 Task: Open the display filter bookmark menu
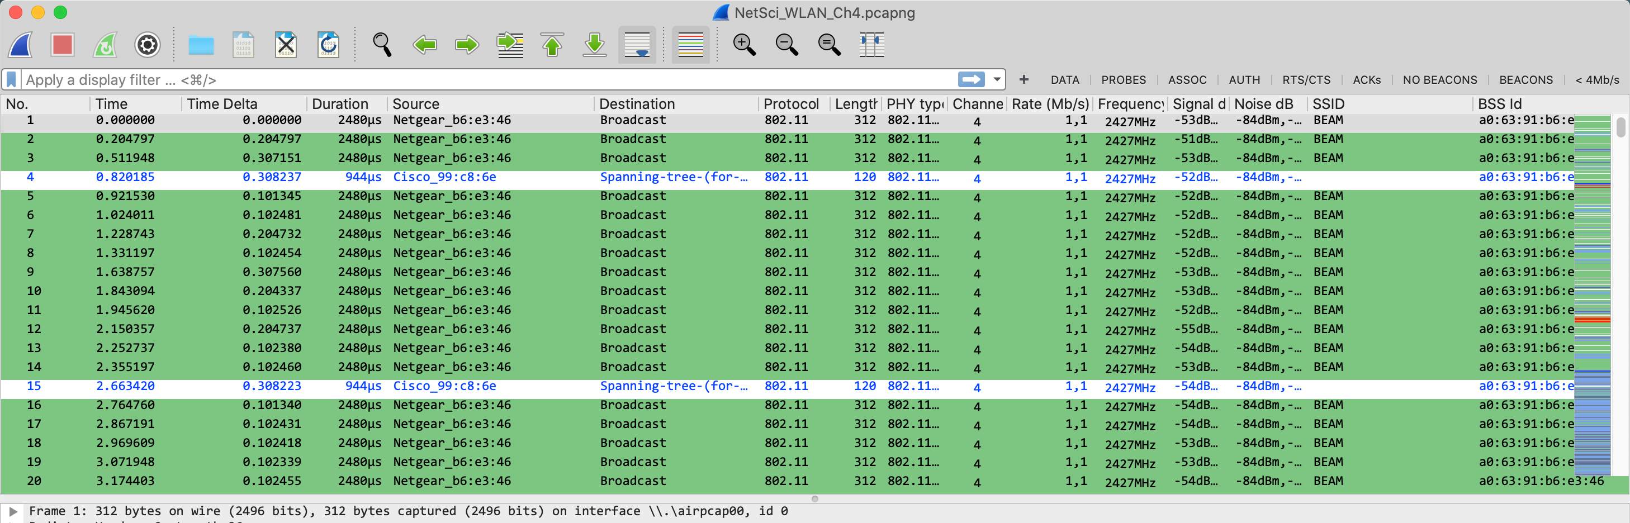coord(11,80)
